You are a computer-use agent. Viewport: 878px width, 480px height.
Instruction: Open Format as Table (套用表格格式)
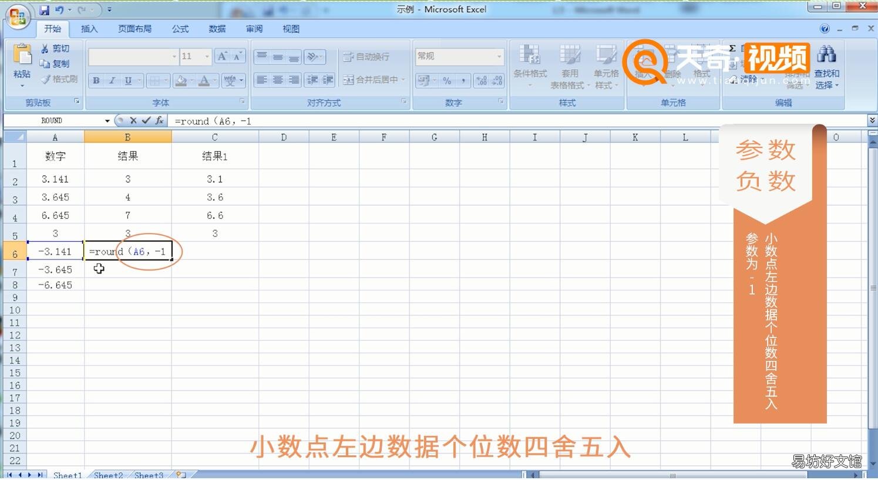click(x=570, y=66)
